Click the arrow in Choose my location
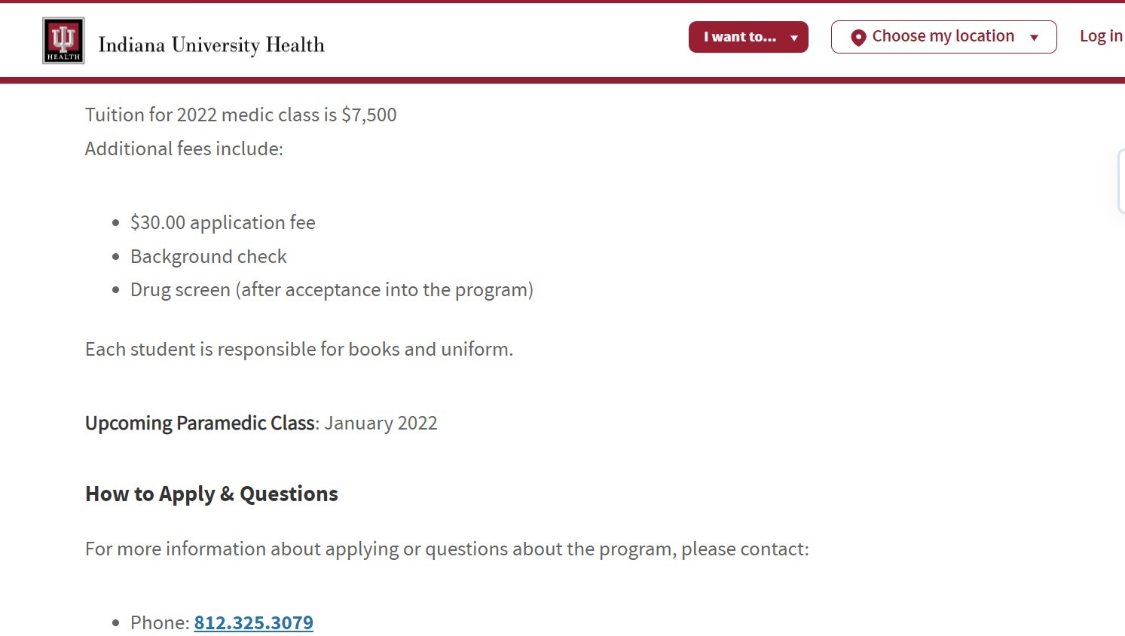The width and height of the screenshot is (1125, 636). (1034, 38)
